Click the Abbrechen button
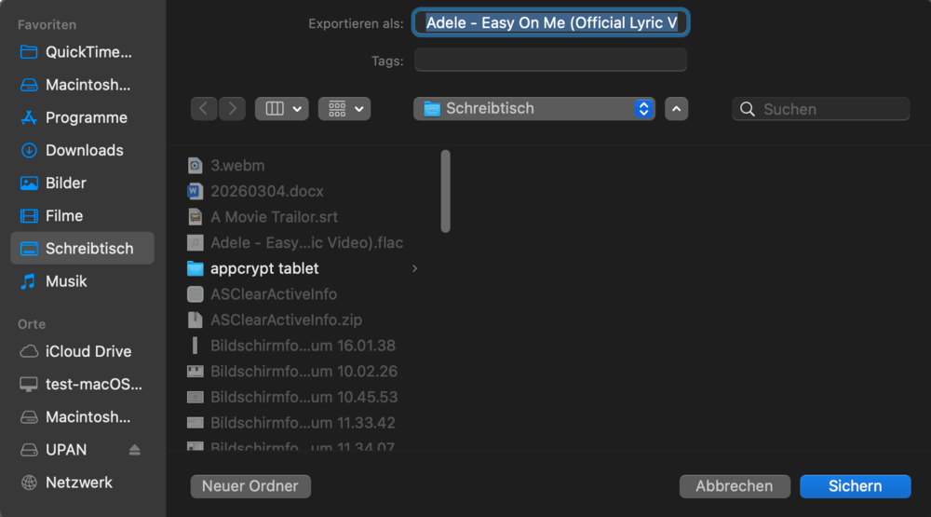 point(735,486)
